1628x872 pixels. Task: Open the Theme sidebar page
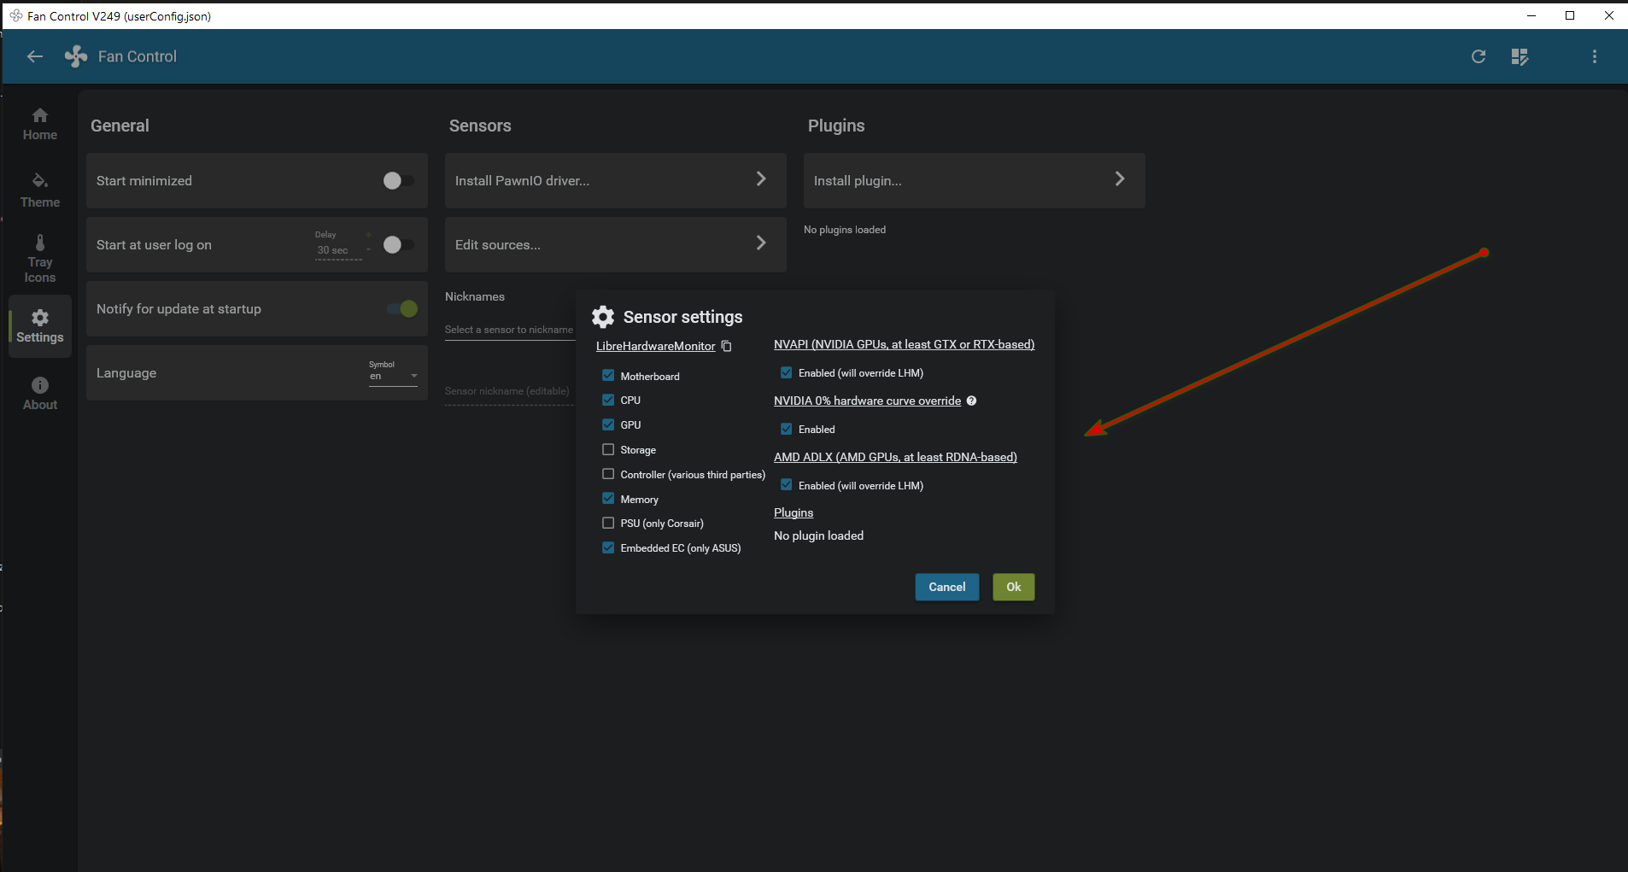click(x=40, y=190)
